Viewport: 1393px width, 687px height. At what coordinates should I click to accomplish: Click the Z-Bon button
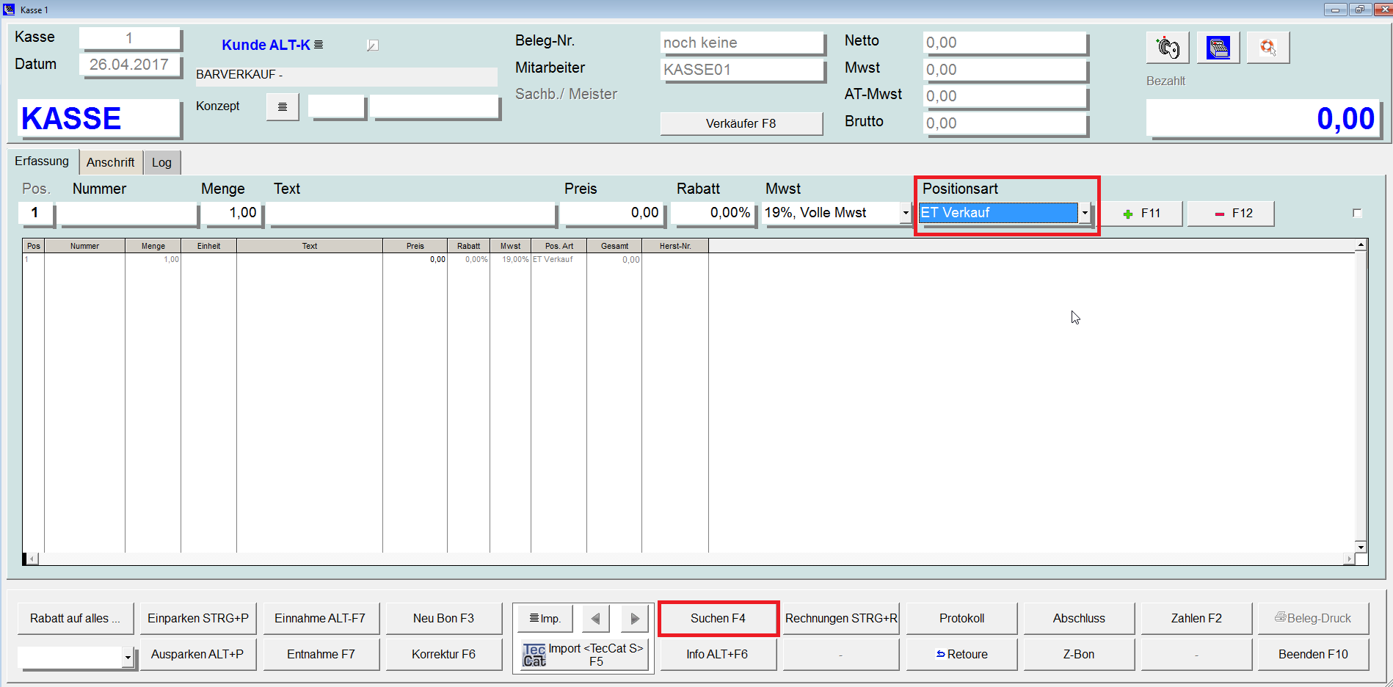(1079, 655)
